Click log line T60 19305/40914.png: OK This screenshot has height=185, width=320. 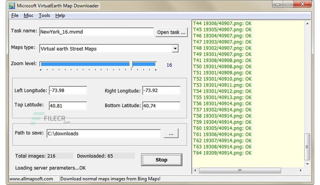pyautogui.click(x=222, y=128)
